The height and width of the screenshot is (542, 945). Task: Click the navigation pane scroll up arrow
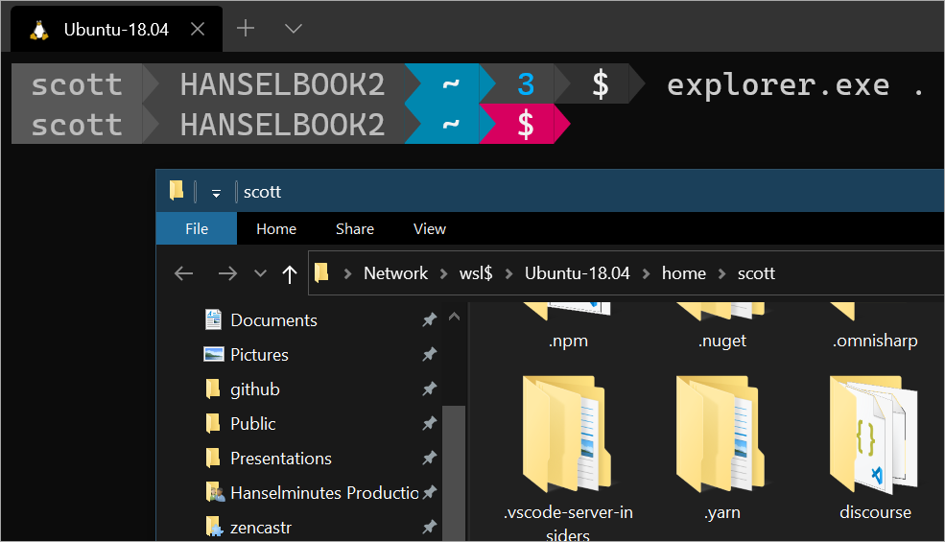tap(455, 317)
